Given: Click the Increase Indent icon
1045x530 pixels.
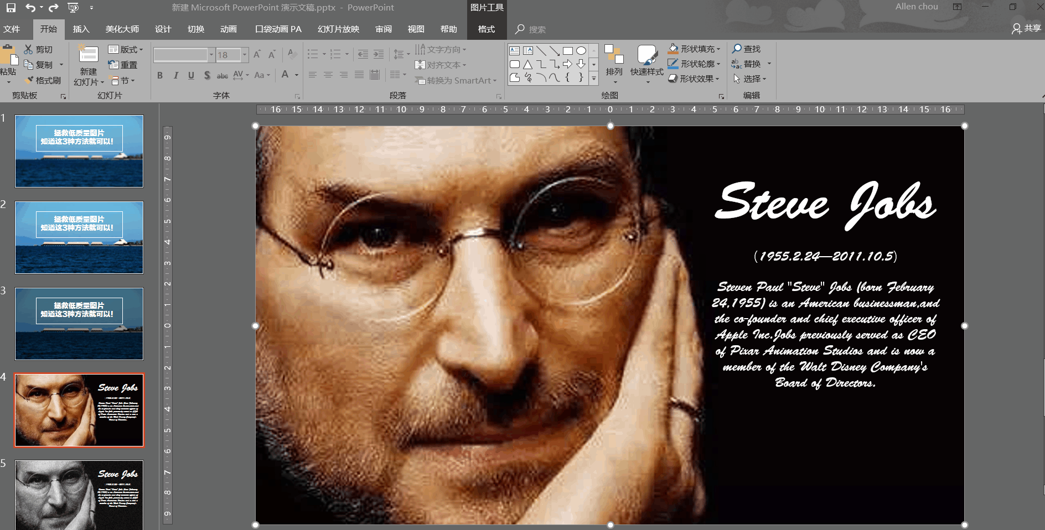Looking at the screenshot, I should coord(379,54).
